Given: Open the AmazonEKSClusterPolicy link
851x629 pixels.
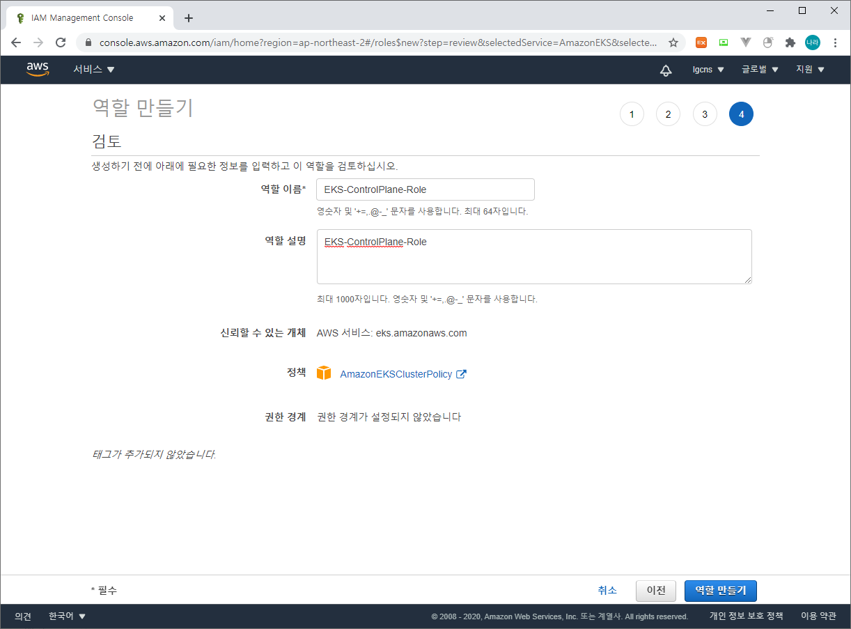Looking at the screenshot, I should pyautogui.click(x=396, y=374).
